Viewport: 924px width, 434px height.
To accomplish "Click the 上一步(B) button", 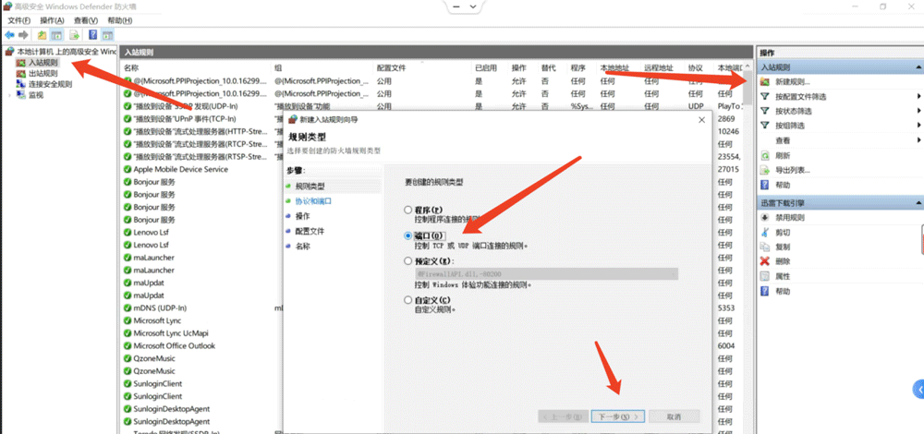I will point(563,416).
